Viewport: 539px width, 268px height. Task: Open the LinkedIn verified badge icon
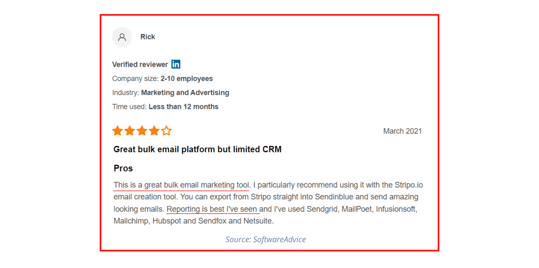(x=176, y=64)
